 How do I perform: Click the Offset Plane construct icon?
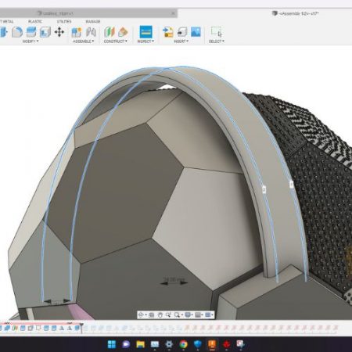[110, 32]
